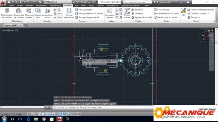Open Haut view label menu

click(x=6, y=30)
